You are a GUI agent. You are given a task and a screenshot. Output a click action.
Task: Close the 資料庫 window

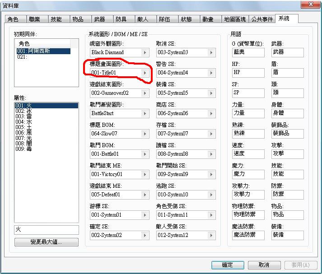pos(311,4)
